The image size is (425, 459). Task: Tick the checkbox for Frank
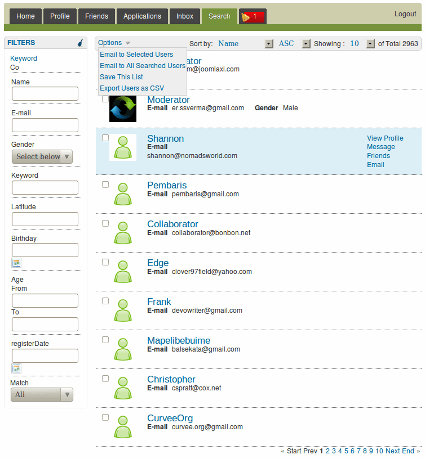[105, 301]
